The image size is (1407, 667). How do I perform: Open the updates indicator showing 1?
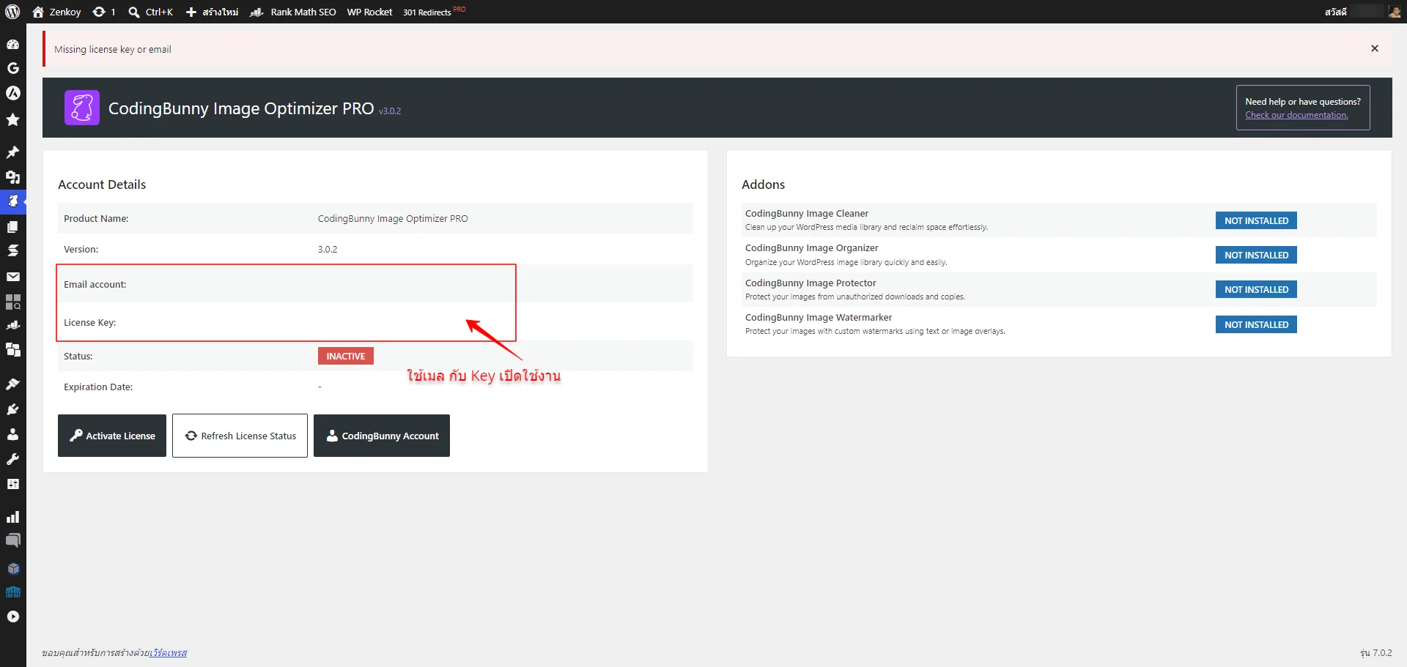(104, 12)
